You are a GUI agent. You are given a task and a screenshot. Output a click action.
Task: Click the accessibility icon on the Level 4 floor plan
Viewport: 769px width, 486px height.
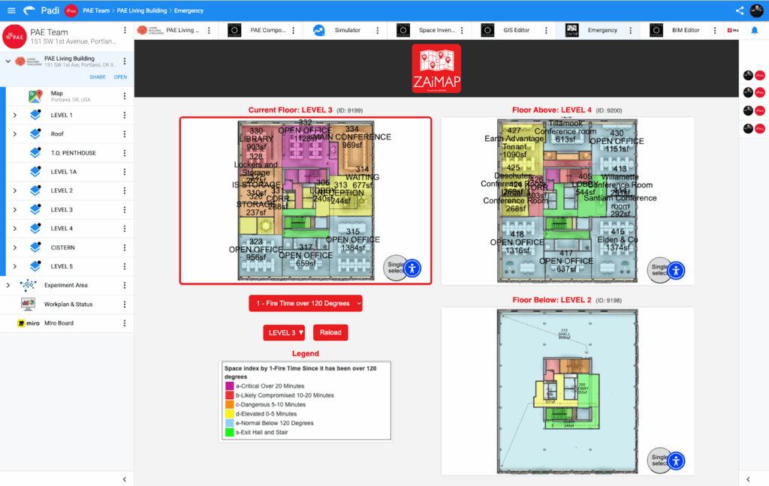click(677, 270)
